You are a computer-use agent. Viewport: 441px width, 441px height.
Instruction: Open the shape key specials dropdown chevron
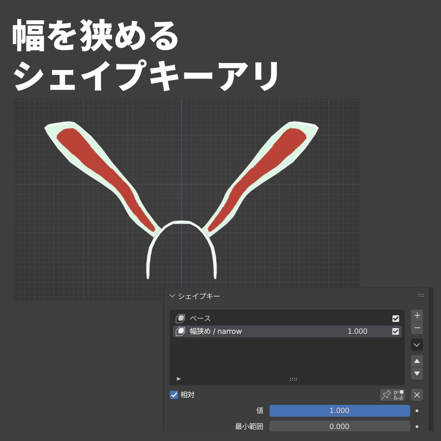417,345
